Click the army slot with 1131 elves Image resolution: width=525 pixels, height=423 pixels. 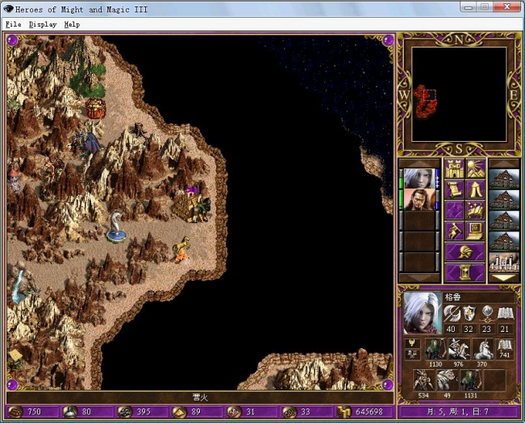[x=470, y=379]
